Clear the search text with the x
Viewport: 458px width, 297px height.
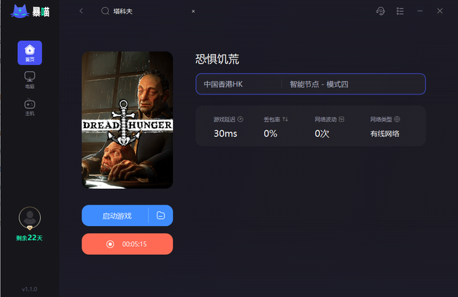[x=193, y=11]
